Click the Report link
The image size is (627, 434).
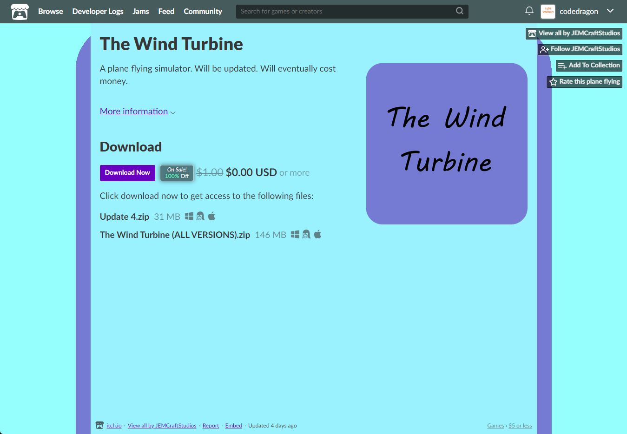pos(211,426)
